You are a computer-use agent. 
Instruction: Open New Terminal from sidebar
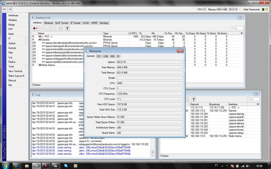(15, 71)
